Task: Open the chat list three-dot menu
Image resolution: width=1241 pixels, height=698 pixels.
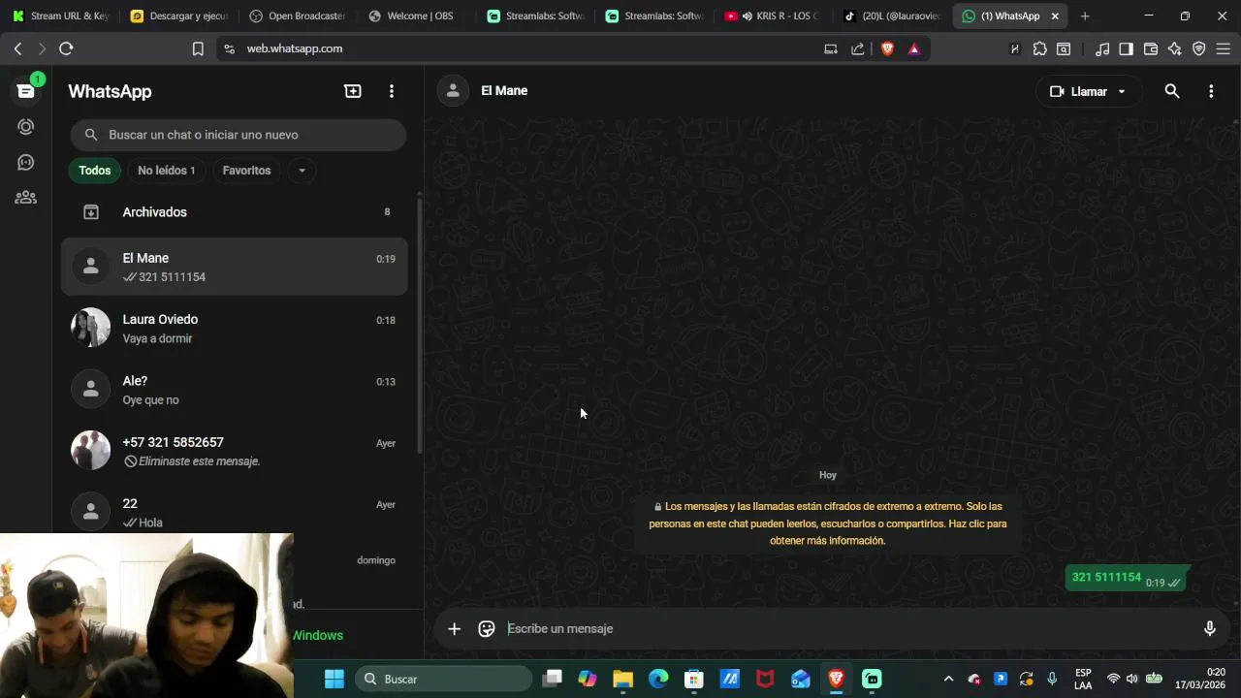Action: tap(392, 91)
